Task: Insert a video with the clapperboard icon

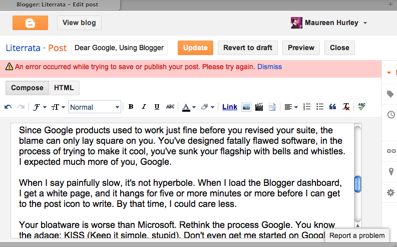Action: point(259,107)
